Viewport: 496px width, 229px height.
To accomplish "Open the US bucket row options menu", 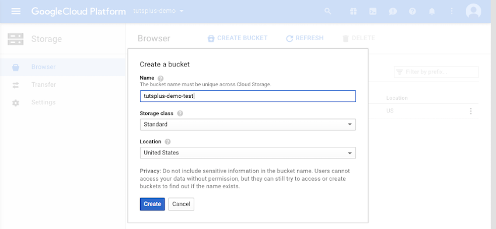I will 471,111.
